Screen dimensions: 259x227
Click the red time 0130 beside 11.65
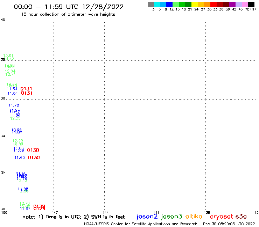point(34,158)
